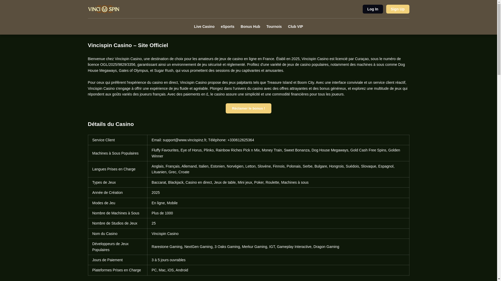Click the Plateformes Prises en Charge cell
This screenshot has width=501, height=281.
pyautogui.click(x=118, y=270)
